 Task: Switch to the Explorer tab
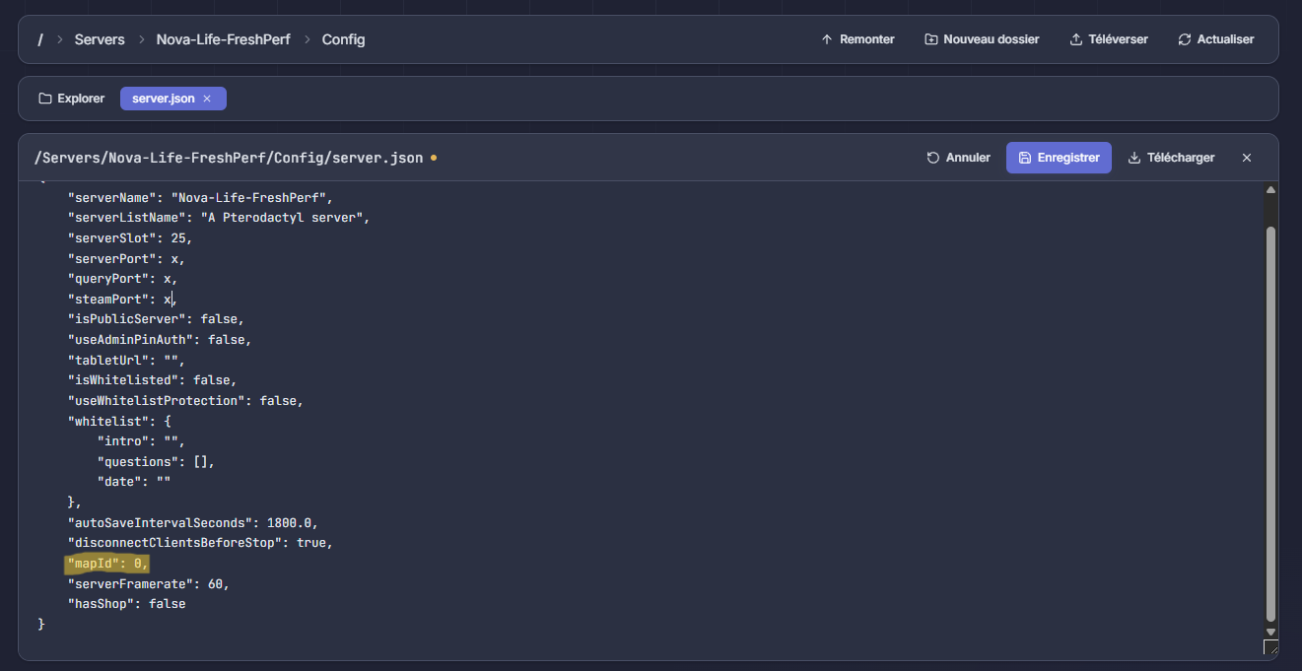(x=71, y=99)
